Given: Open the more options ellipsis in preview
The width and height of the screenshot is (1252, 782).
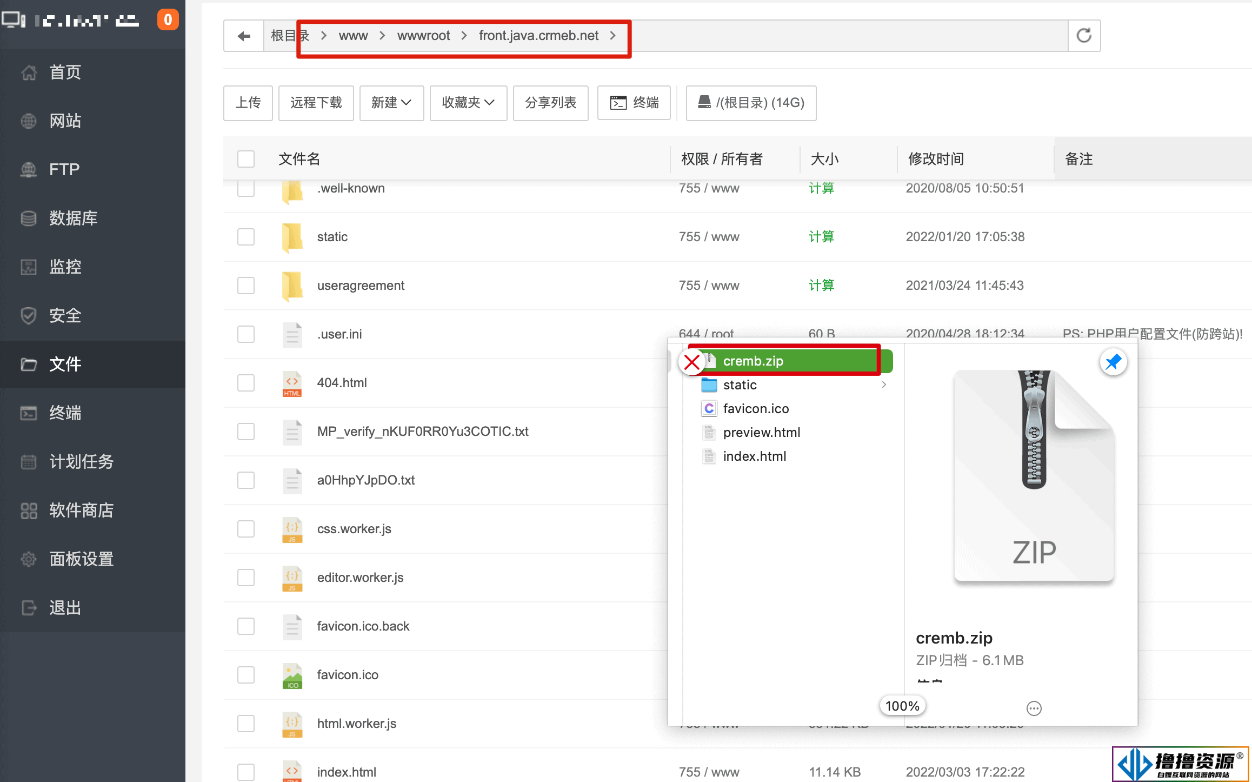Looking at the screenshot, I should [x=1034, y=708].
